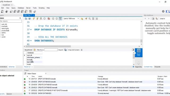170x96 pixels.
Task: Toggle Wrap Cell Content in result grid
Action: (82, 50)
